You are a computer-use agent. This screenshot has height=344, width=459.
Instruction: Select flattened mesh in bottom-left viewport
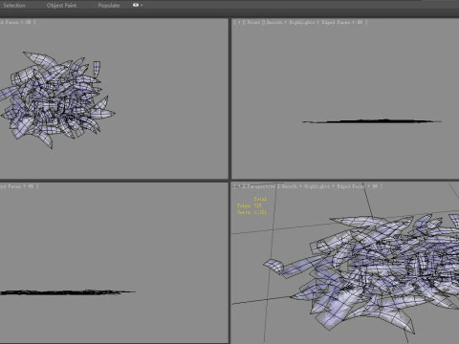pyautogui.click(x=68, y=291)
